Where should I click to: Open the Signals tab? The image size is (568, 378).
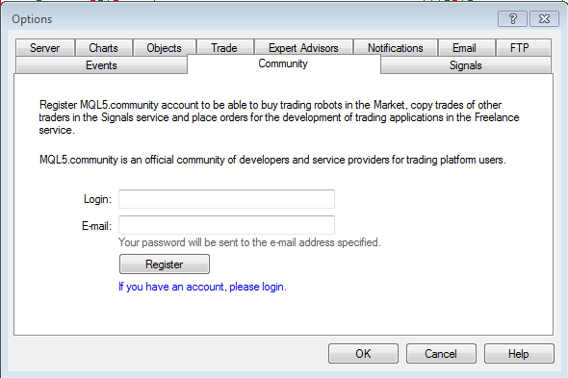tap(466, 65)
